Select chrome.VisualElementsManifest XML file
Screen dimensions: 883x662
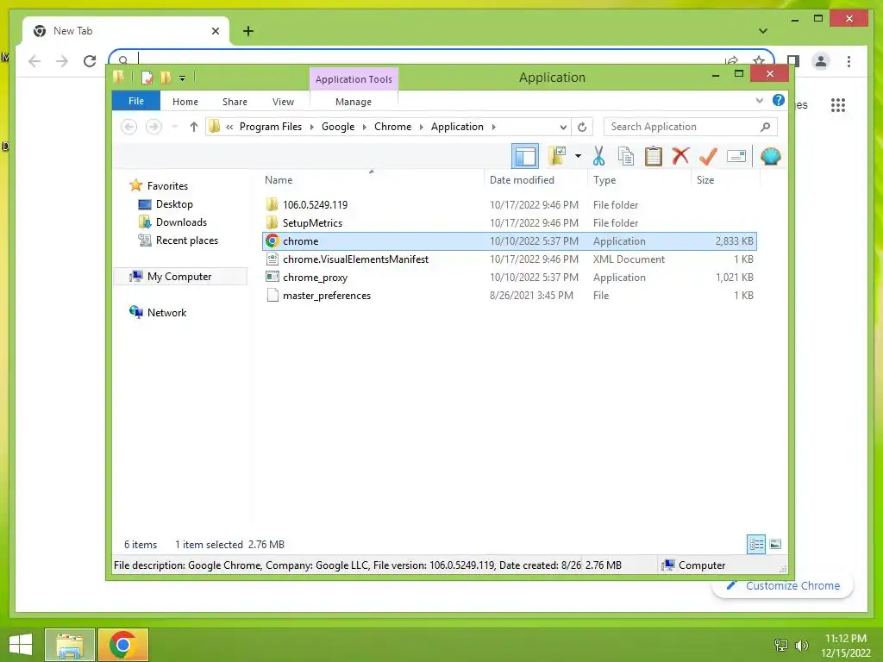(509, 259)
